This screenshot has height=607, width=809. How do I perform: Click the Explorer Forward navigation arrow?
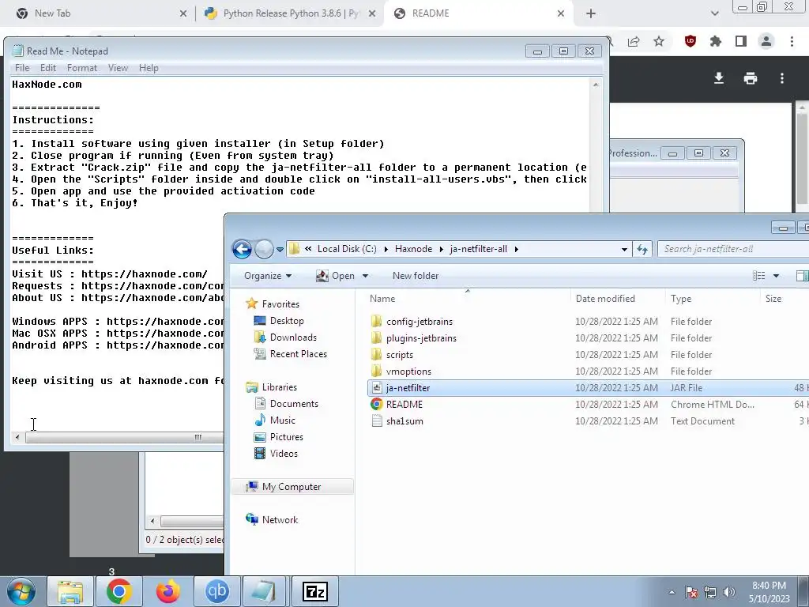coord(264,249)
